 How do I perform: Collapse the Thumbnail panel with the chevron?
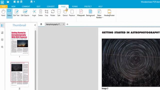tap(35, 25)
